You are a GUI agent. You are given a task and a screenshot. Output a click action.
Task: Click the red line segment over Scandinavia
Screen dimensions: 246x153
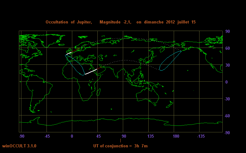[75, 50]
